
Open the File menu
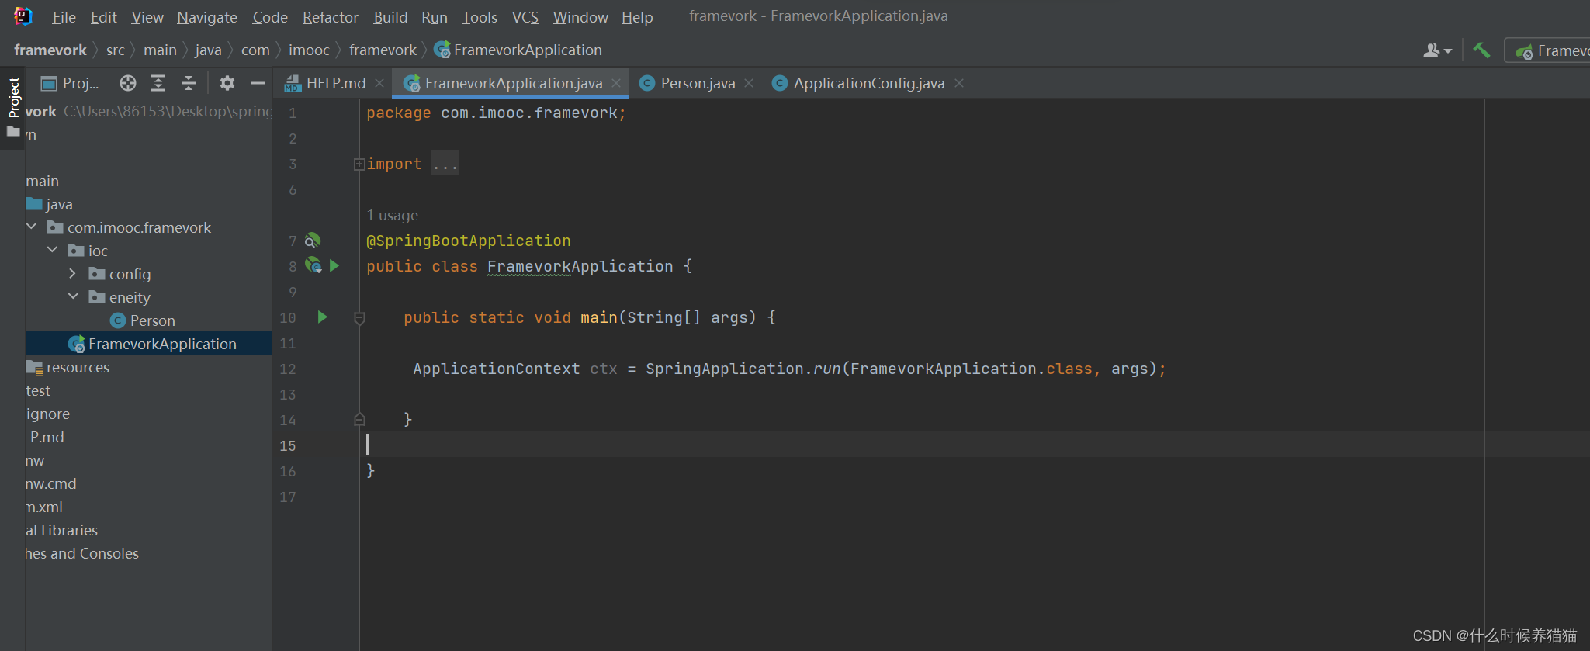64,17
